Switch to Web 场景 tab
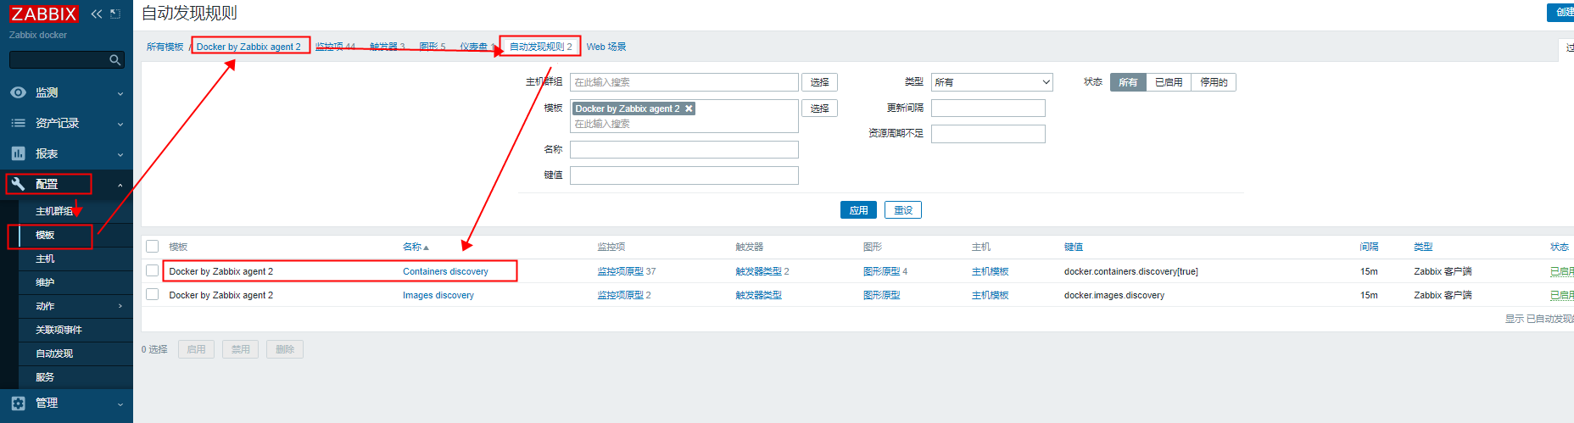The height and width of the screenshot is (423, 1574). coord(606,47)
